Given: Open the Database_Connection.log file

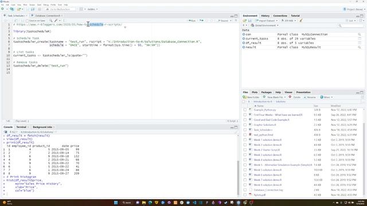Looking at the screenshot, I should [x=268, y=190].
